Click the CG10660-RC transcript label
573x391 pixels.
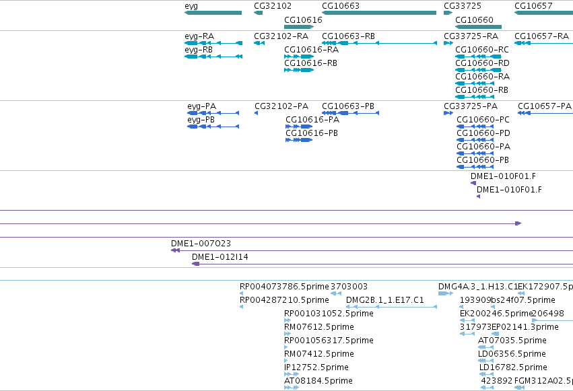482,50
